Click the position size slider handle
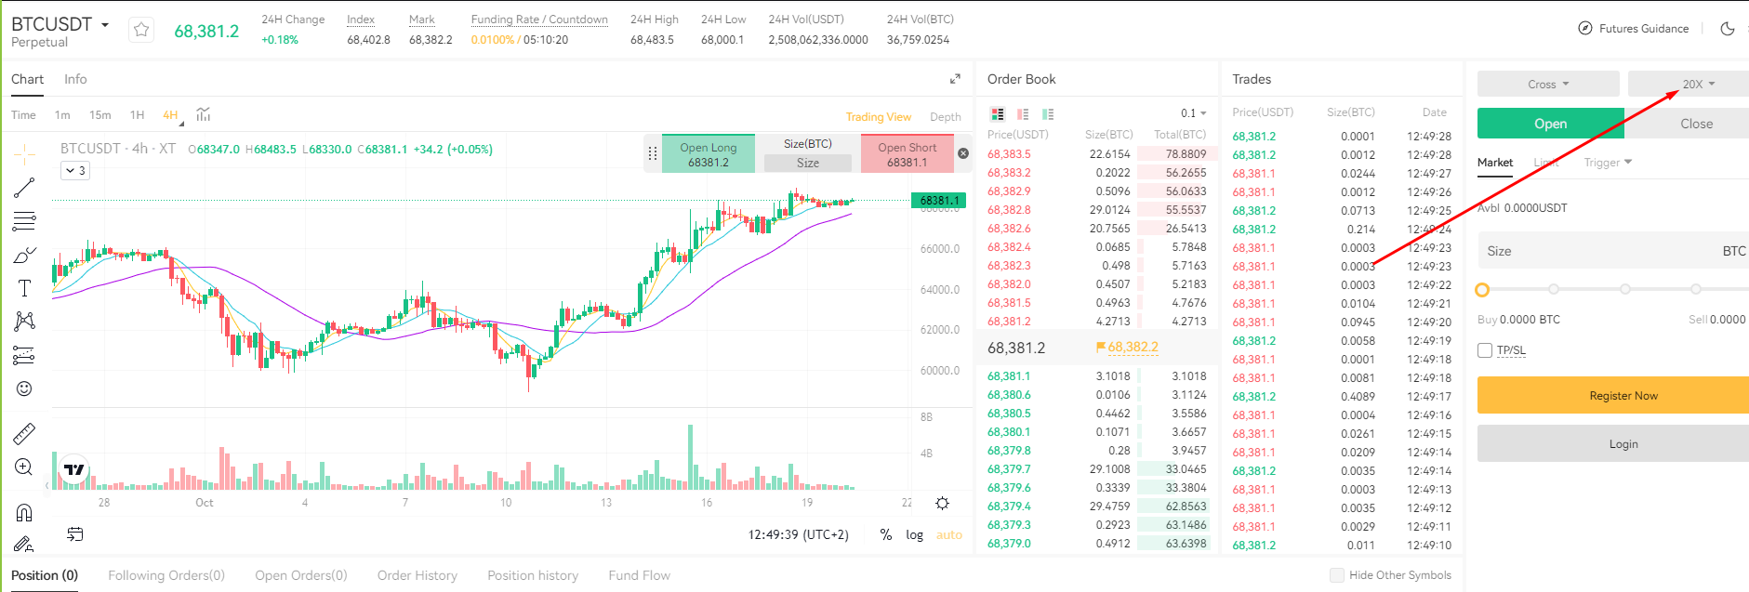 [x=1482, y=290]
